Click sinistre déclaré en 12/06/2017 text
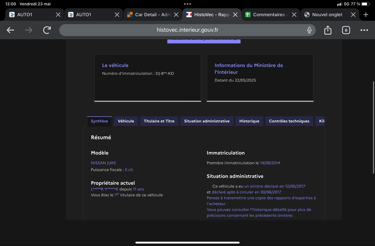Image resolution: width=375 pixels, height=246 pixels. 275,186
